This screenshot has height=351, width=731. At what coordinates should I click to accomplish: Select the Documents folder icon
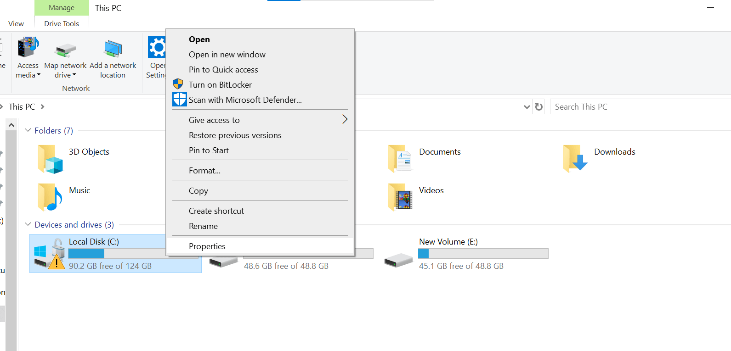point(400,159)
